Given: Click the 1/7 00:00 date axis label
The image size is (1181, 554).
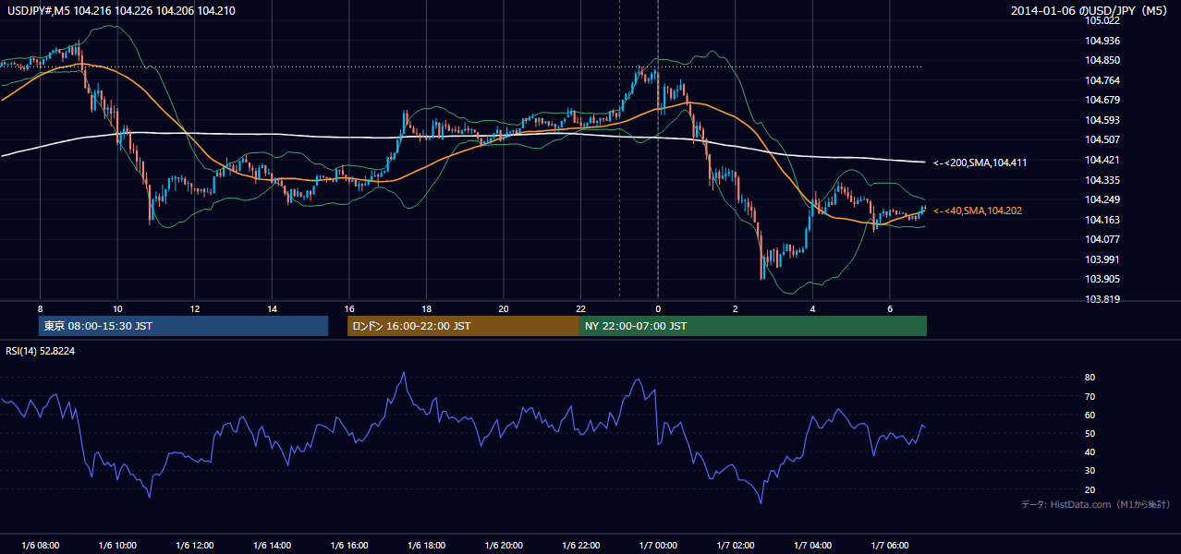Looking at the screenshot, I should pos(658,546).
